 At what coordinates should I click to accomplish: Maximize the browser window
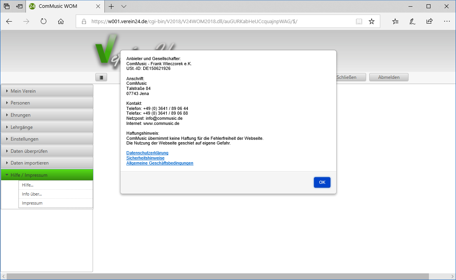coord(429,6)
